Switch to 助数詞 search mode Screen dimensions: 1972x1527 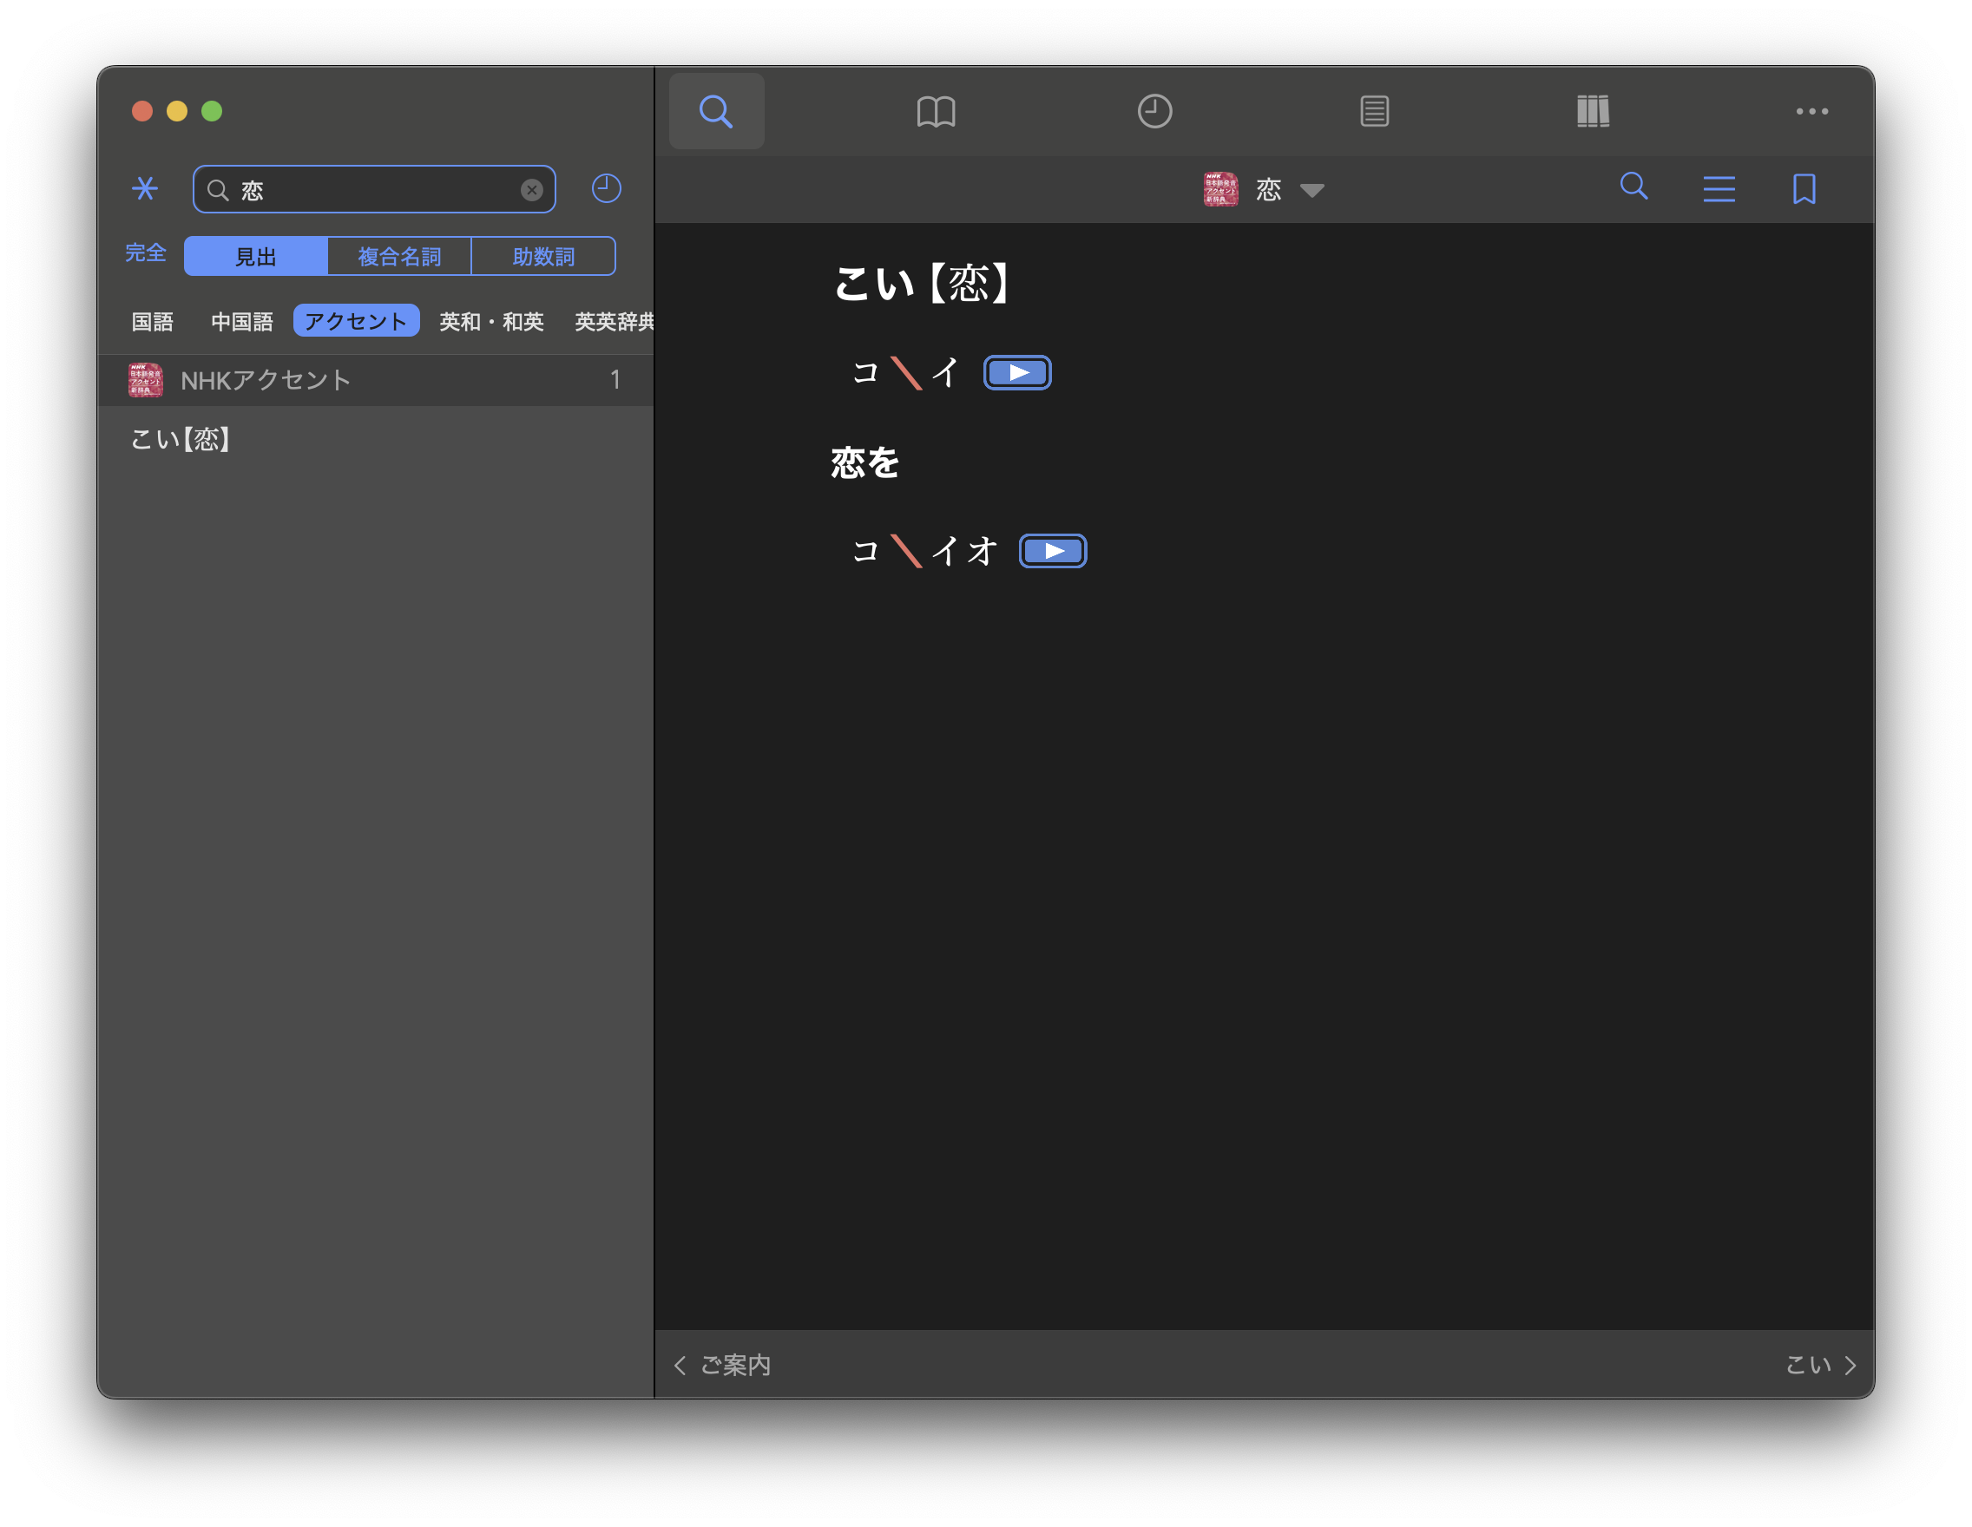pos(542,256)
